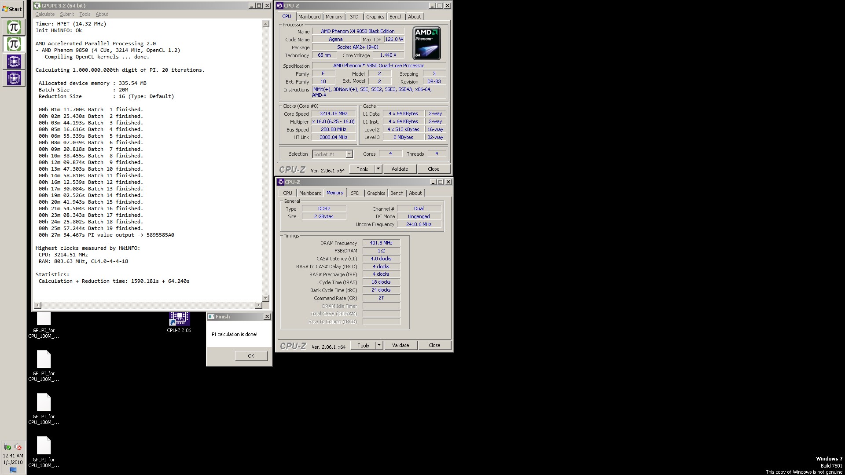Screen dimensions: 845x475
Task: Click the AMD Phenom processor logo
Action: (426, 43)
